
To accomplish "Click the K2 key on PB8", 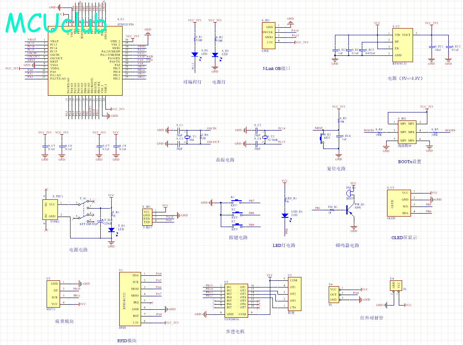I will 237,214.
